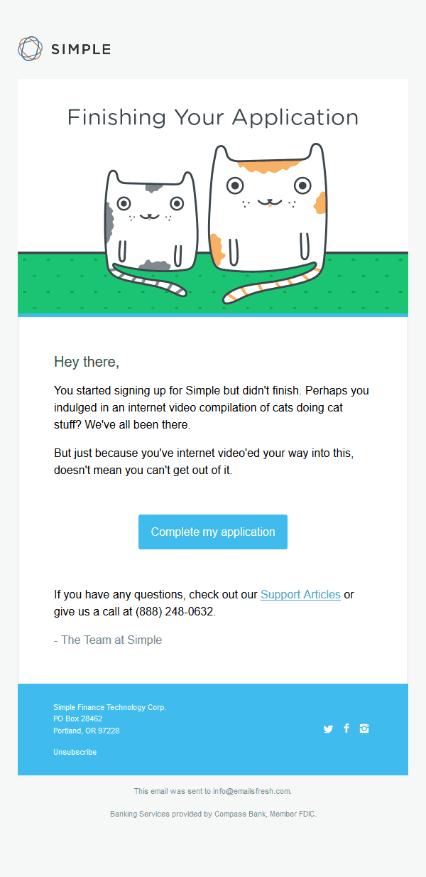Click The Team at Simple signature

(108, 640)
